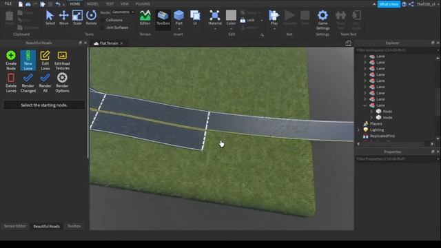Click the What's New button
Image resolution: width=441 pixels, height=248 pixels.
click(x=389, y=4)
